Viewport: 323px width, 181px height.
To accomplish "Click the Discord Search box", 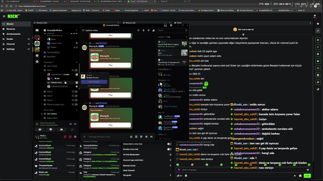I will coord(172,30).
